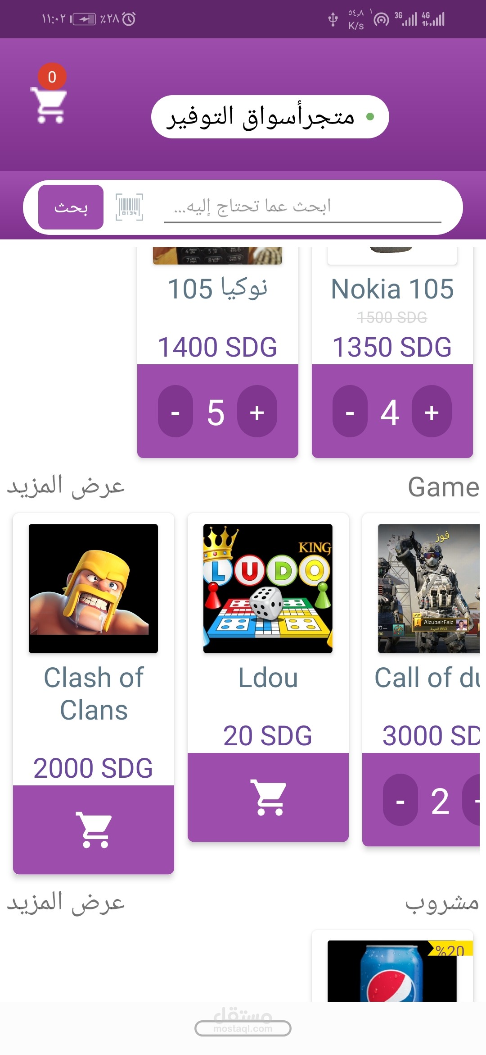
Task: Increase quantity of نوكيا 105
Action: click(x=257, y=411)
